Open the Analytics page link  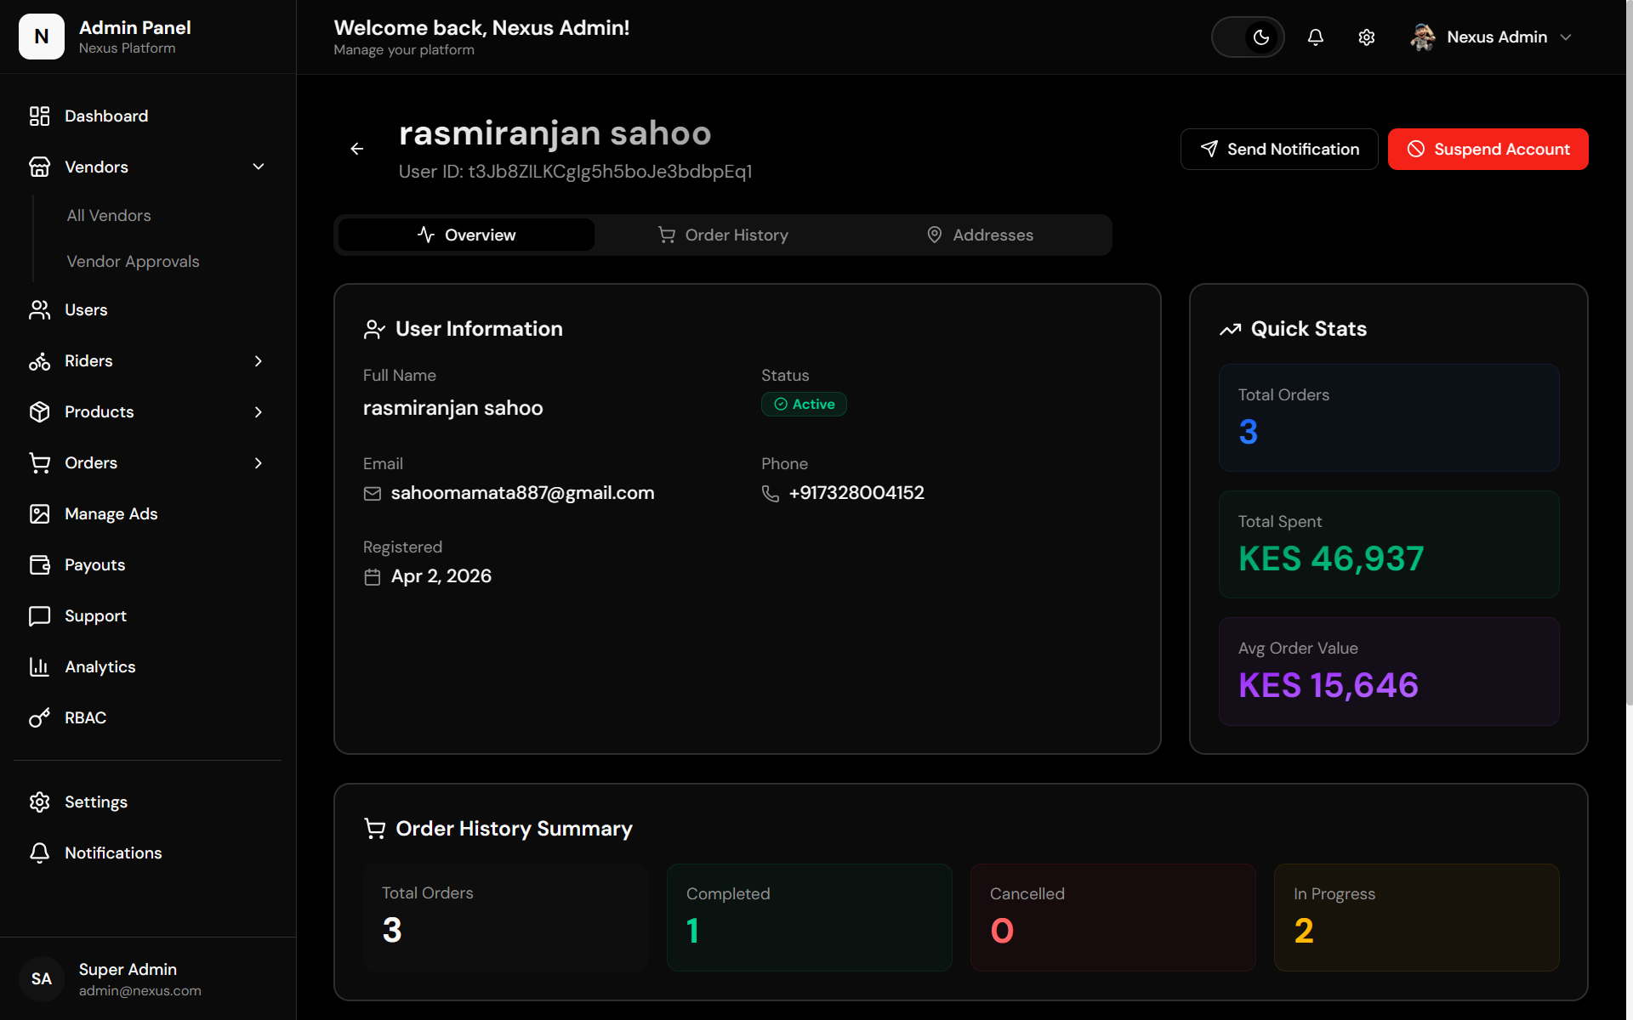click(x=100, y=667)
